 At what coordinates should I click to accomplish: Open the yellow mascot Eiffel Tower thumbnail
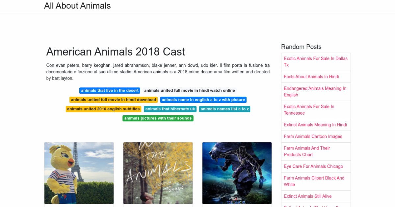pos(79,173)
